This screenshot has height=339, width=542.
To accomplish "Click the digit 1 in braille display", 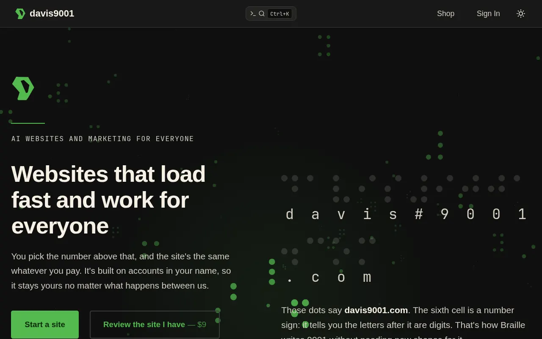I will point(522,215).
